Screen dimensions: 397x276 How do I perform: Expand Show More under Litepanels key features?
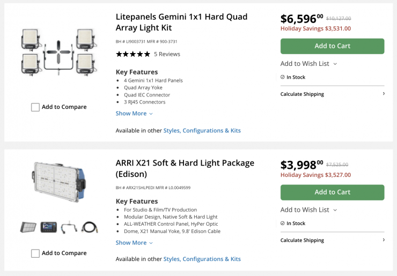[134, 114]
